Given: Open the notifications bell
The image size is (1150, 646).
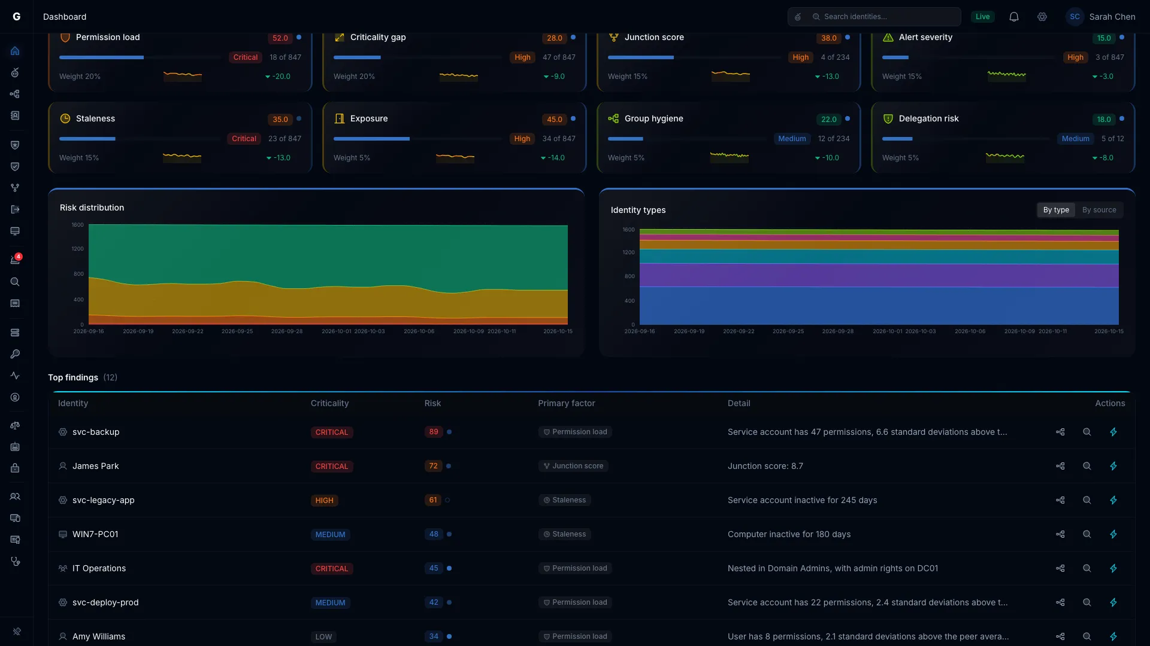Looking at the screenshot, I should [x=1014, y=17].
